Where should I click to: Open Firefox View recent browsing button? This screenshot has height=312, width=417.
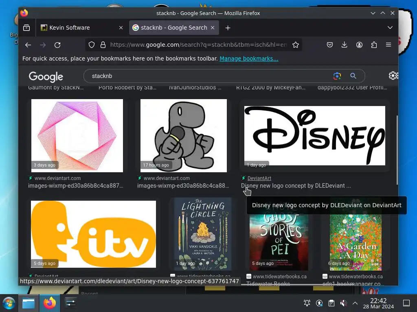[x=26, y=28]
